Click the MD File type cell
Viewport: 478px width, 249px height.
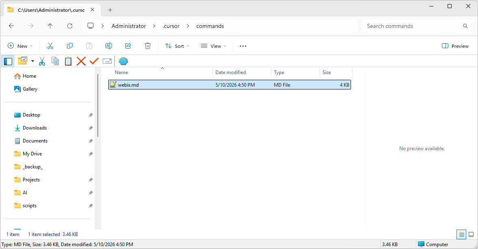pyautogui.click(x=282, y=85)
